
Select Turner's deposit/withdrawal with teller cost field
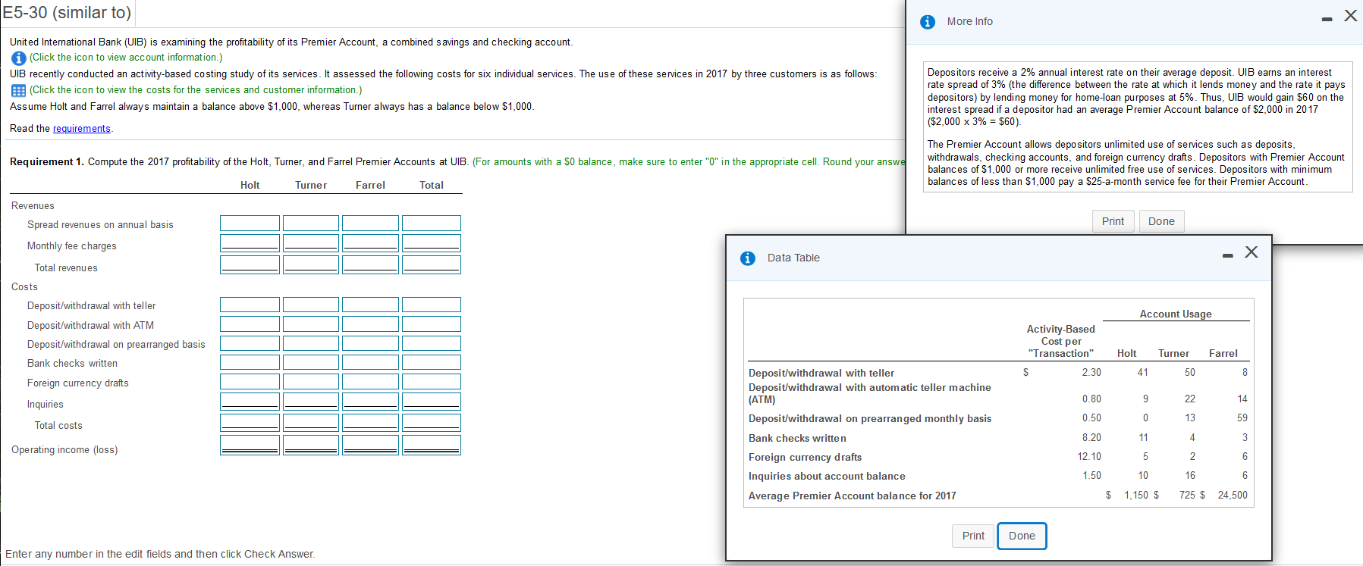311,305
